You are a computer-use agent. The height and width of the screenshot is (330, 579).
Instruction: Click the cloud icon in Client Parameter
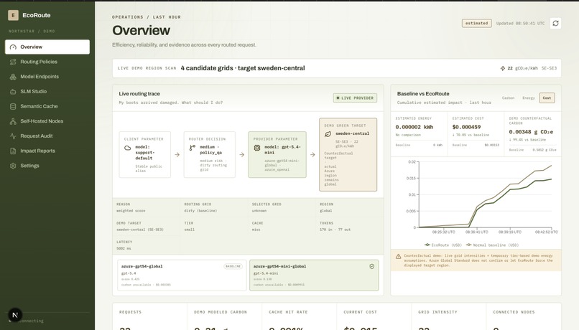point(127,148)
